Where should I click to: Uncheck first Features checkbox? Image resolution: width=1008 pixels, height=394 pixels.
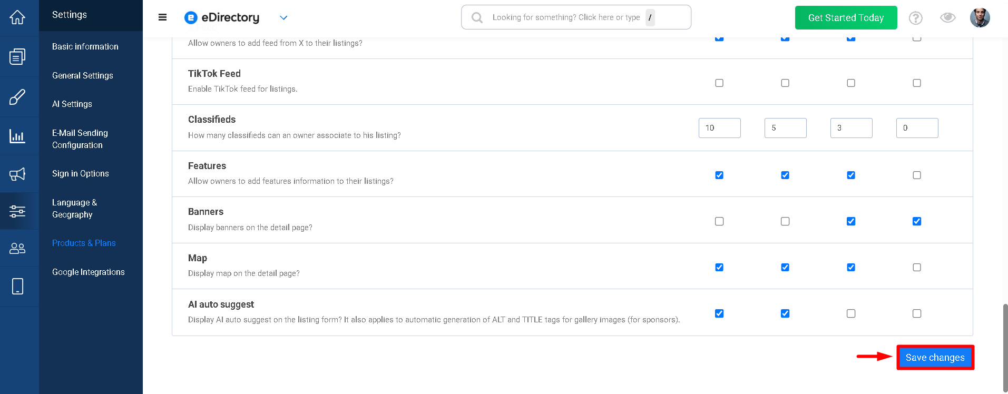pyautogui.click(x=719, y=175)
